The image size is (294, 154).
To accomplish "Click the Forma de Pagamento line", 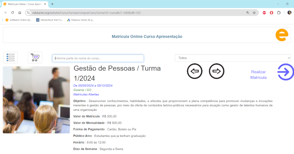I will [x=105, y=129].
